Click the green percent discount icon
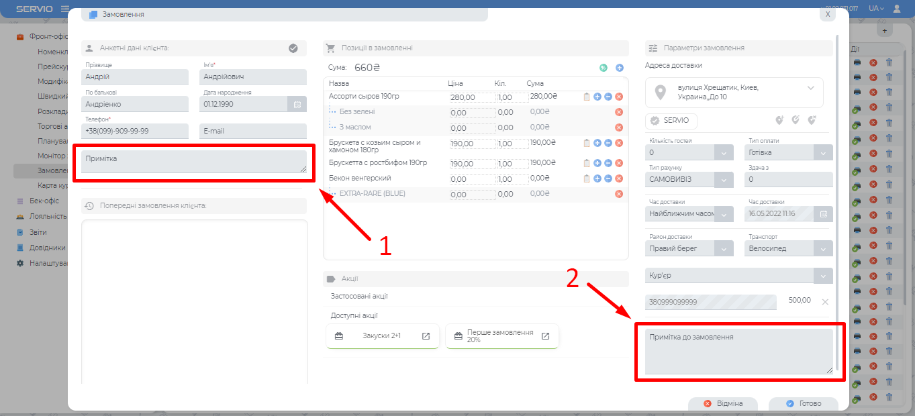Image resolution: width=915 pixels, height=416 pixels. point(603,68)
